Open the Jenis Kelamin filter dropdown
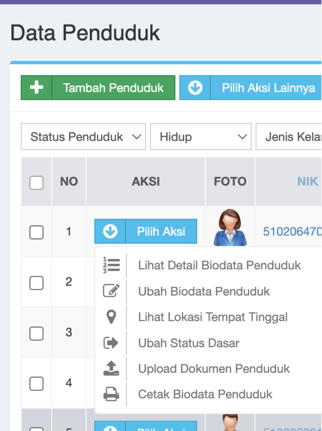The width and height of the screenshot is (322, 431). [x=293, y=136]
